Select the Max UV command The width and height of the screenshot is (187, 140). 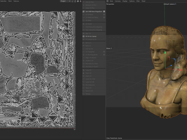(x=94, y=33)
